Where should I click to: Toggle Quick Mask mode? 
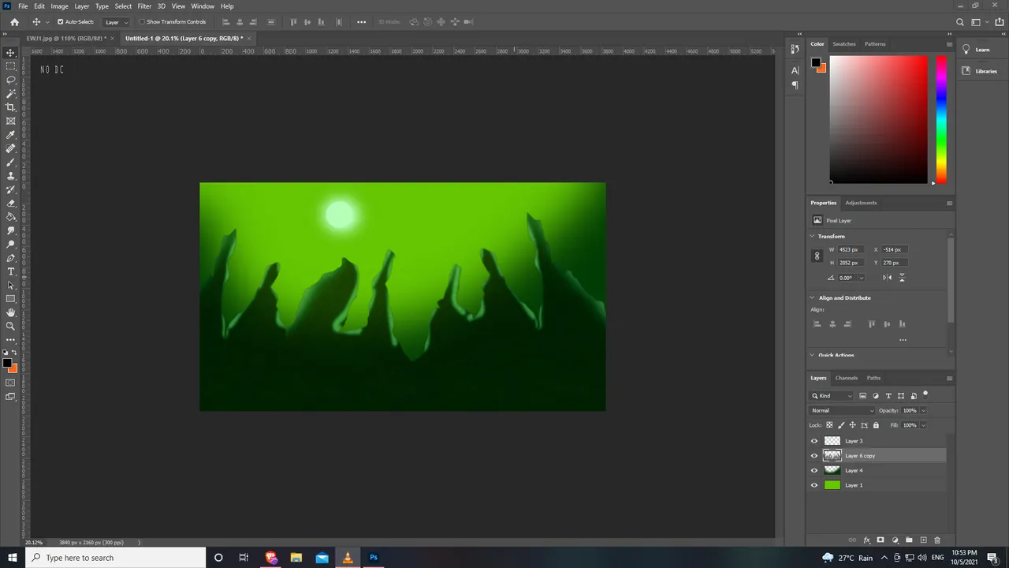(x=10, y=383)
